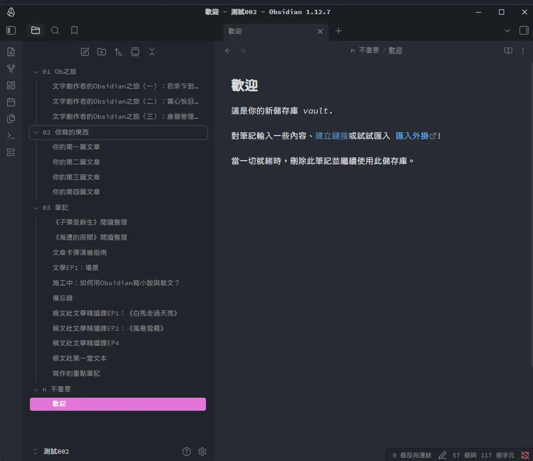Screen dimensions: 533x461
Task: Toggle the left sidebar
Action: pos(11,30)
